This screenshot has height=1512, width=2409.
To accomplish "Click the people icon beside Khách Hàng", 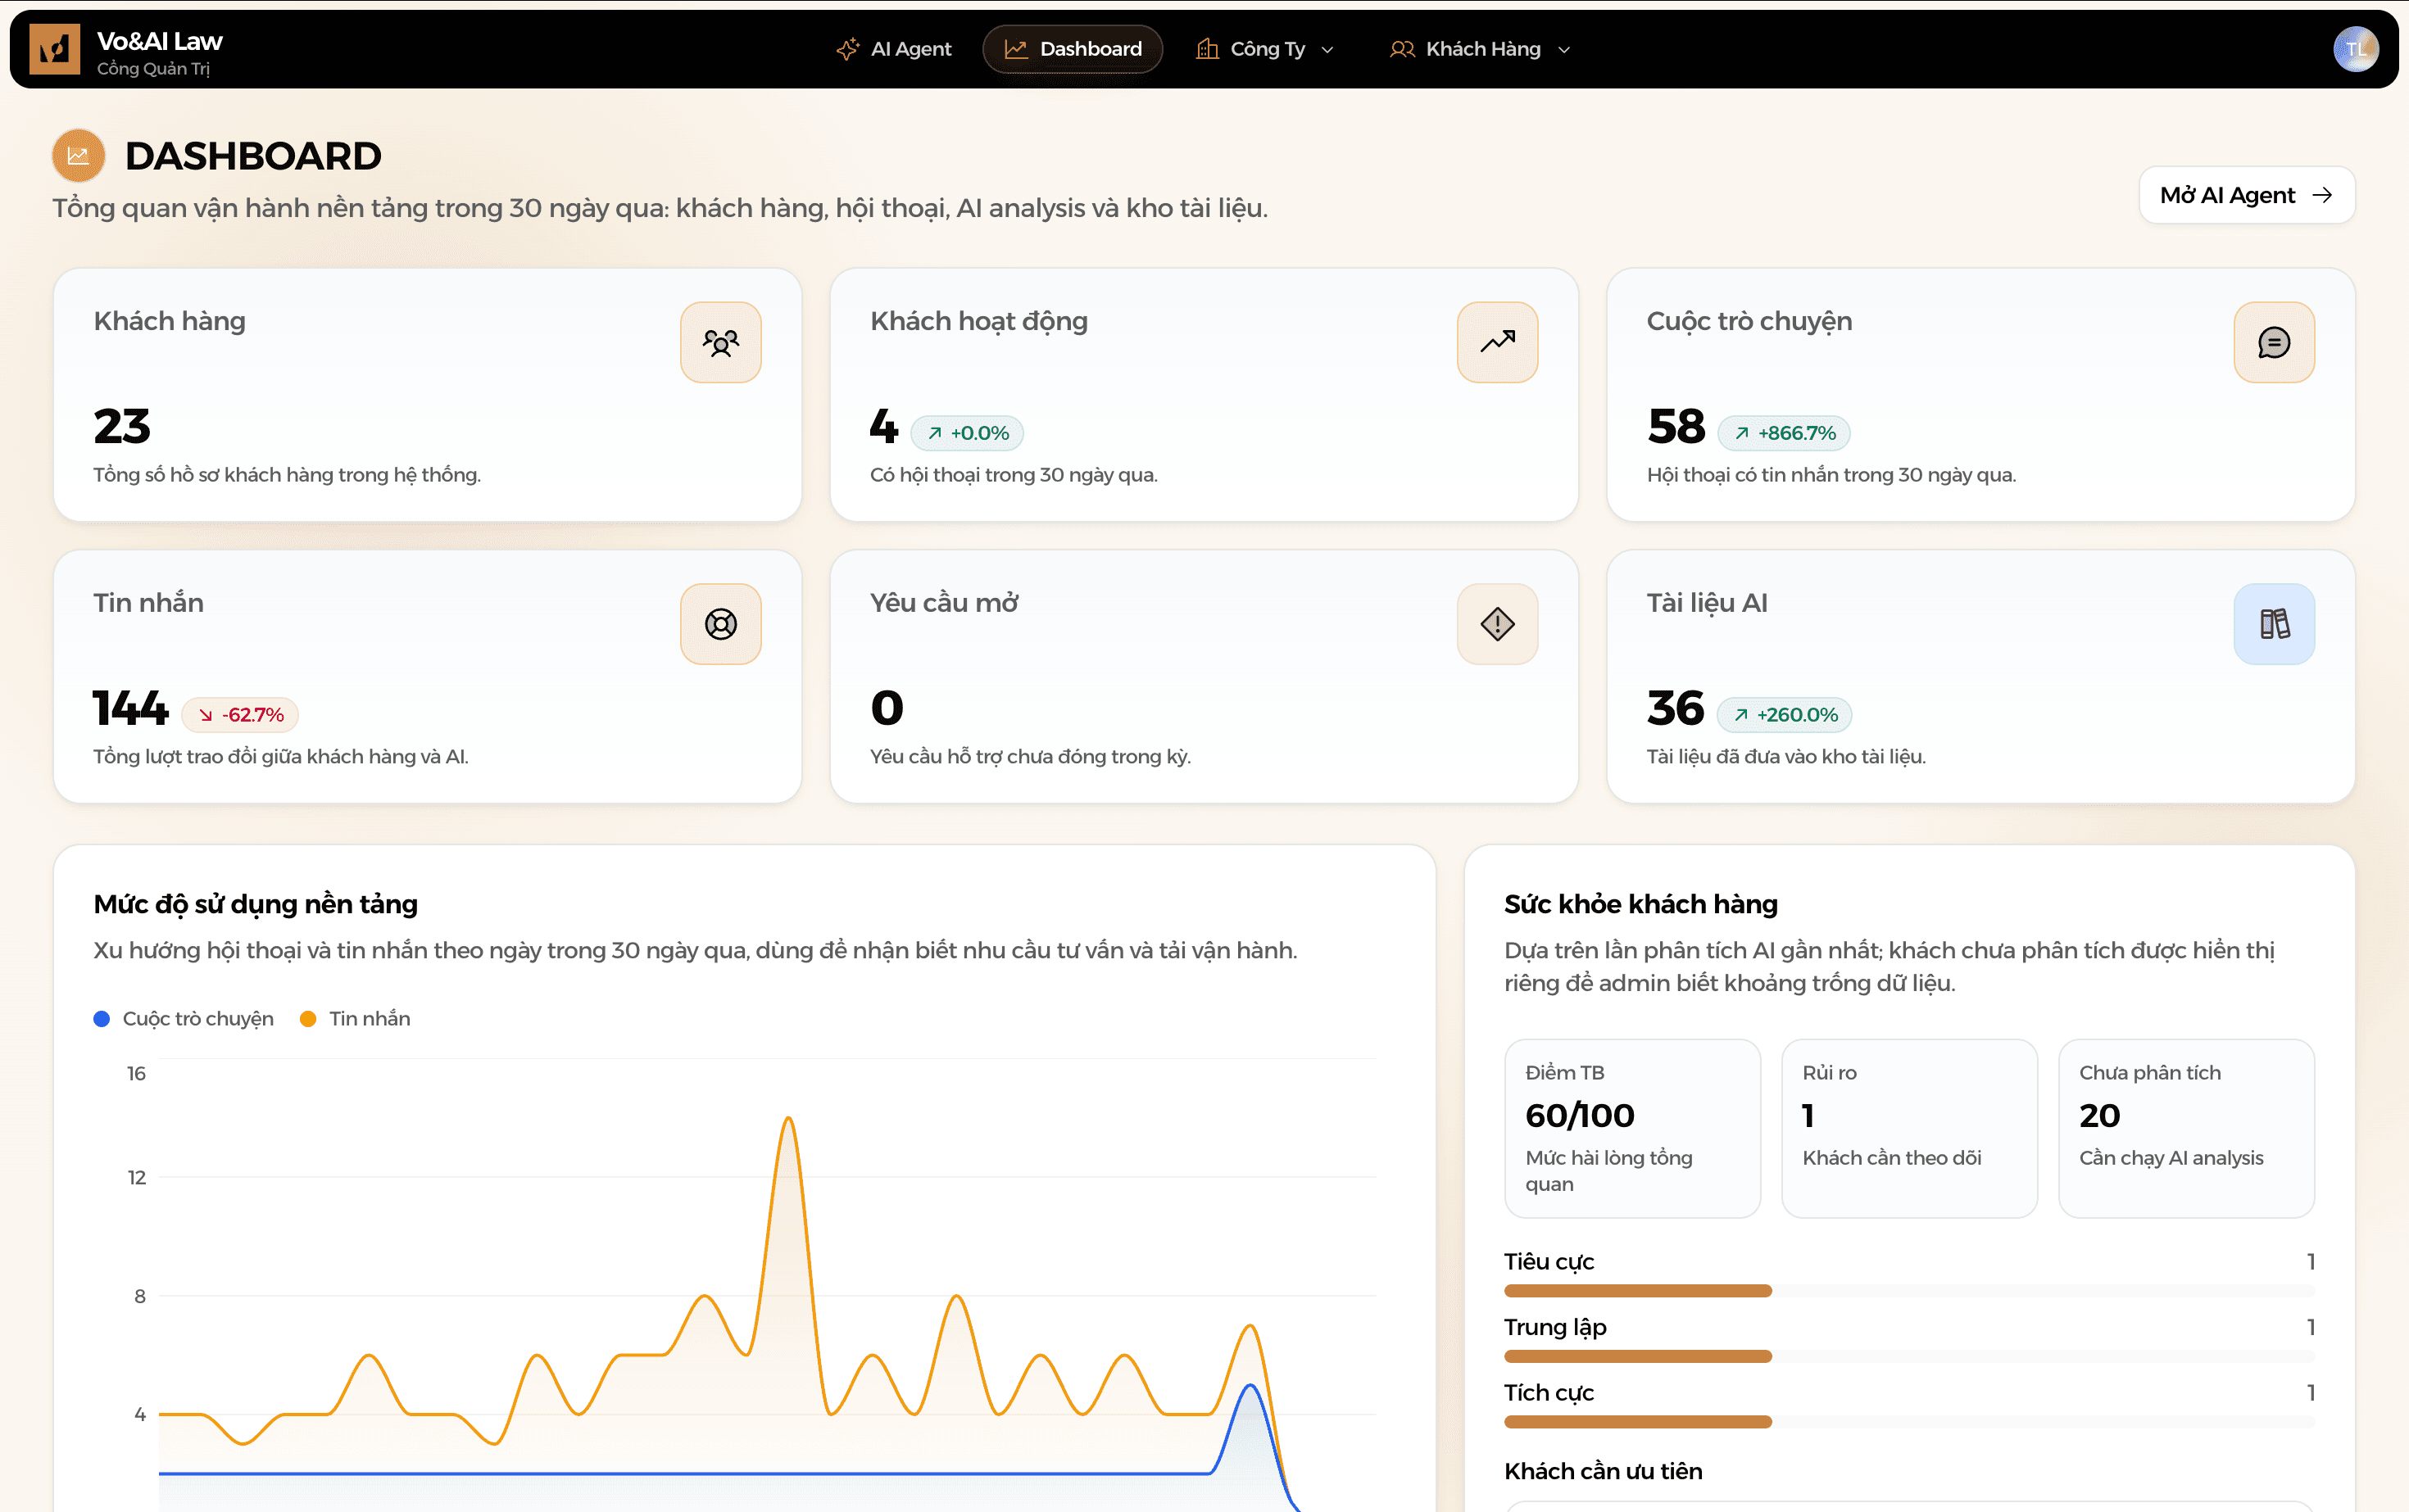I will click(1403, 49).
